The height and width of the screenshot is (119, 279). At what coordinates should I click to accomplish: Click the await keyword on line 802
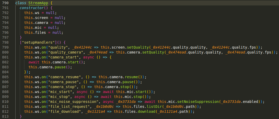(x=34, y=62)
